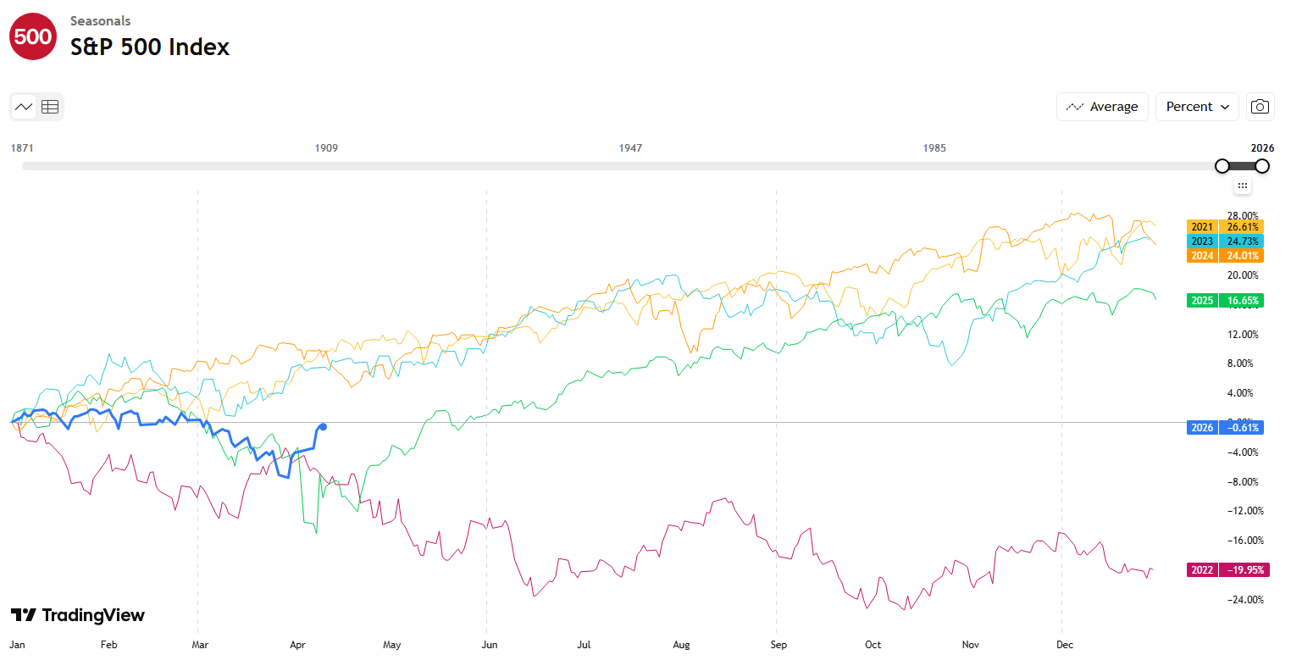Image resolution: width=1291 pixels, height=666 pixels.
Task: Open the Percent dropdown
Action: (x=1196, y=107)
